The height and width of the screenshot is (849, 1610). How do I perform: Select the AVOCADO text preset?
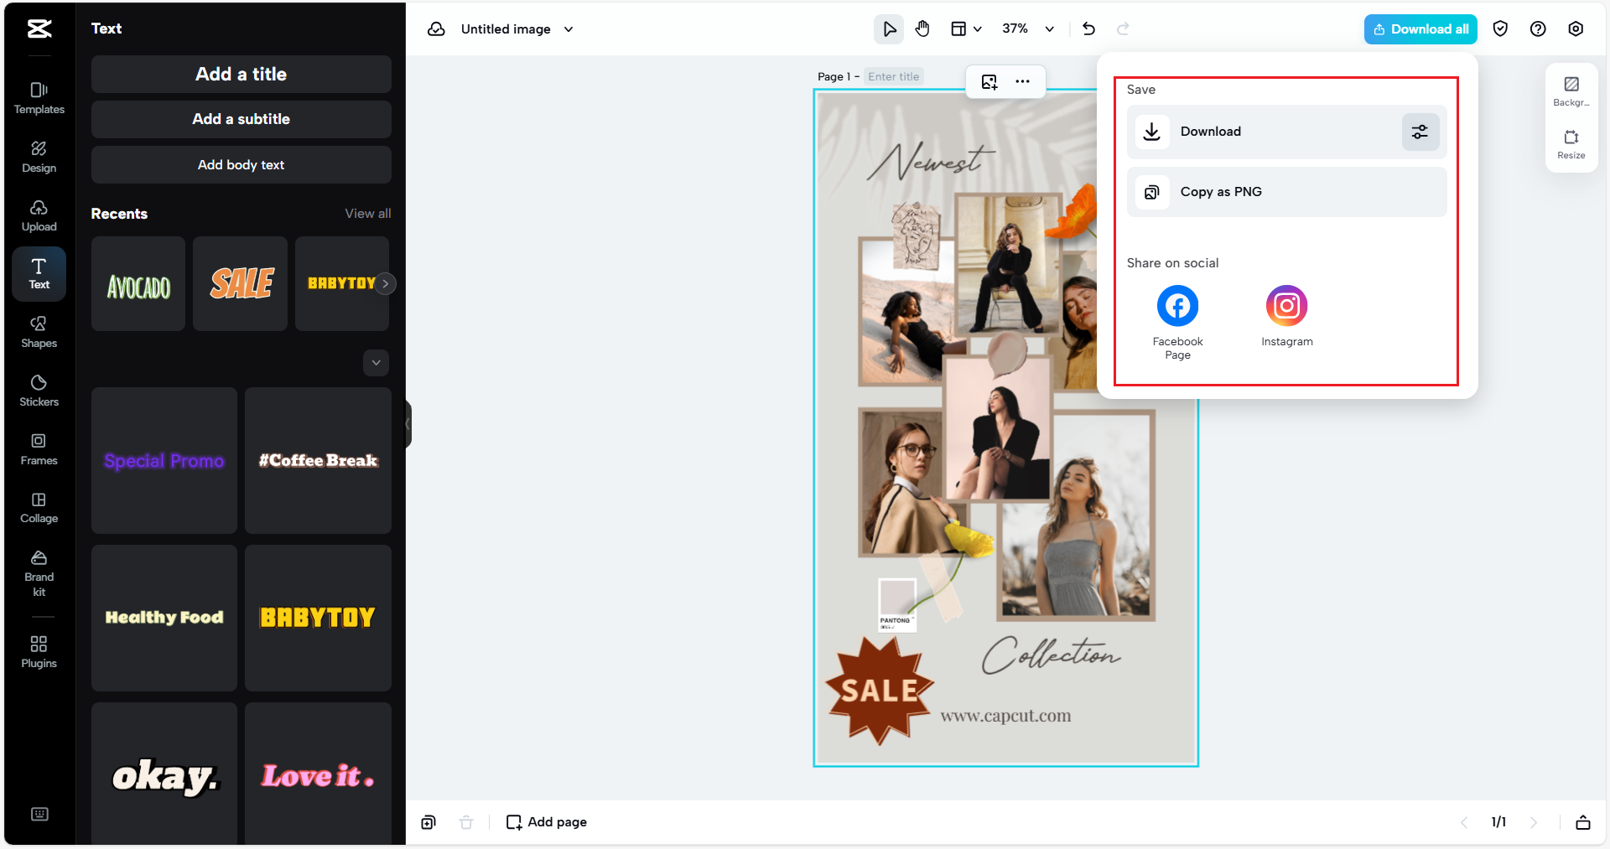coord(138,284)
